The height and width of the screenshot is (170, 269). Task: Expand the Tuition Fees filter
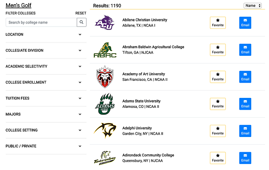tap(44, 98)
